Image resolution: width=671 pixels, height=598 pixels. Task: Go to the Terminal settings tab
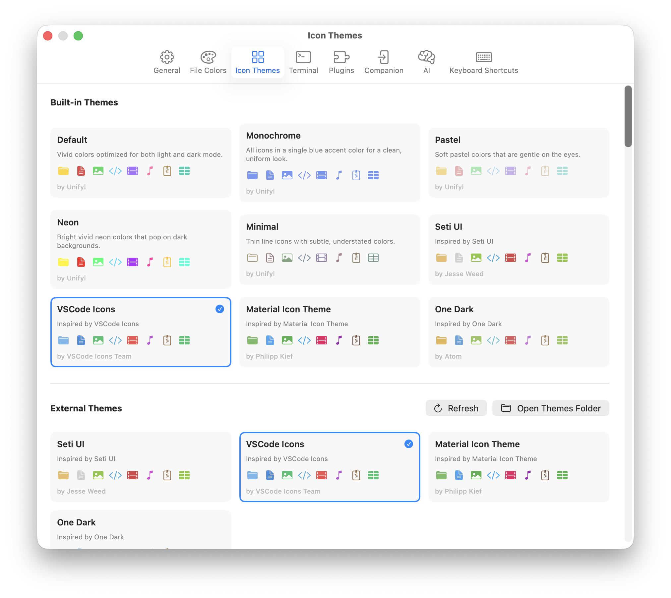[303, 62]
